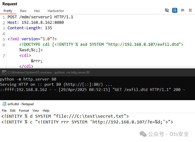Click the secret.txt file path line in Notepad
Screen dimensions: 195x142
pyautogui.click(x=65, y=116)
